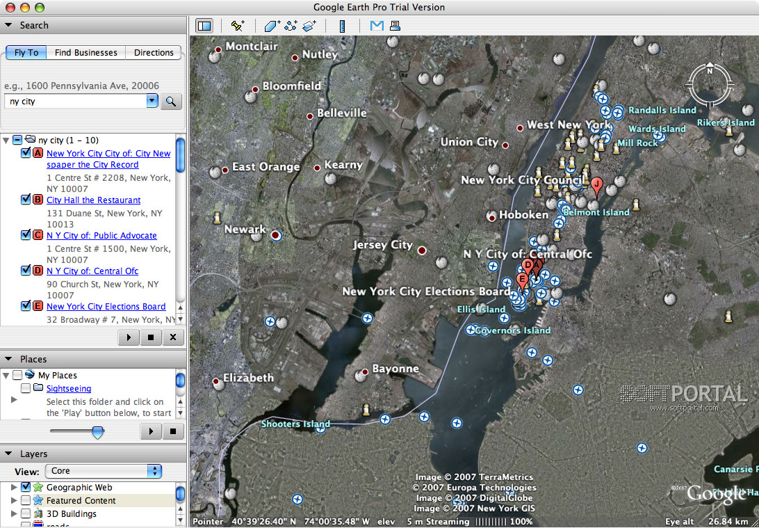The image size is (759, 528).
Task: Check the Sightseeing folder checkbox
Action: tap(26, 388)
